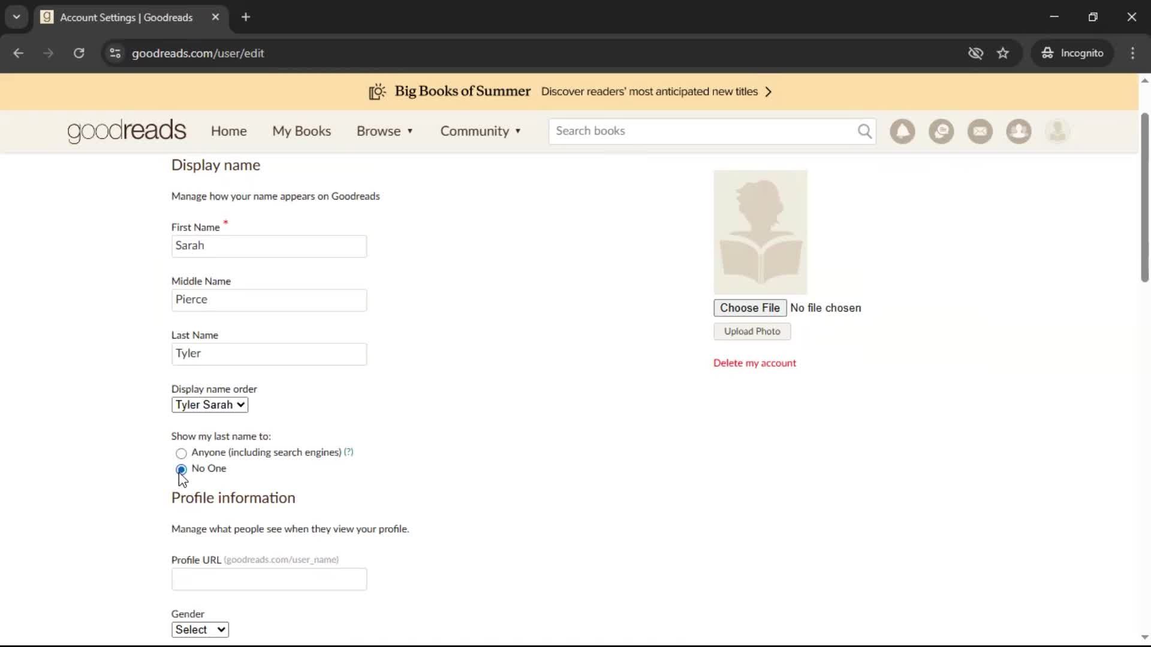Bookmark this page with the star icon
This screenshot has width=1151, height=647.
click(1003, 53)
